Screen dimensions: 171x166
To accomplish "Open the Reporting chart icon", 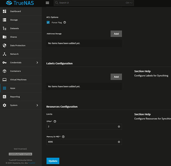I will 5,97.
